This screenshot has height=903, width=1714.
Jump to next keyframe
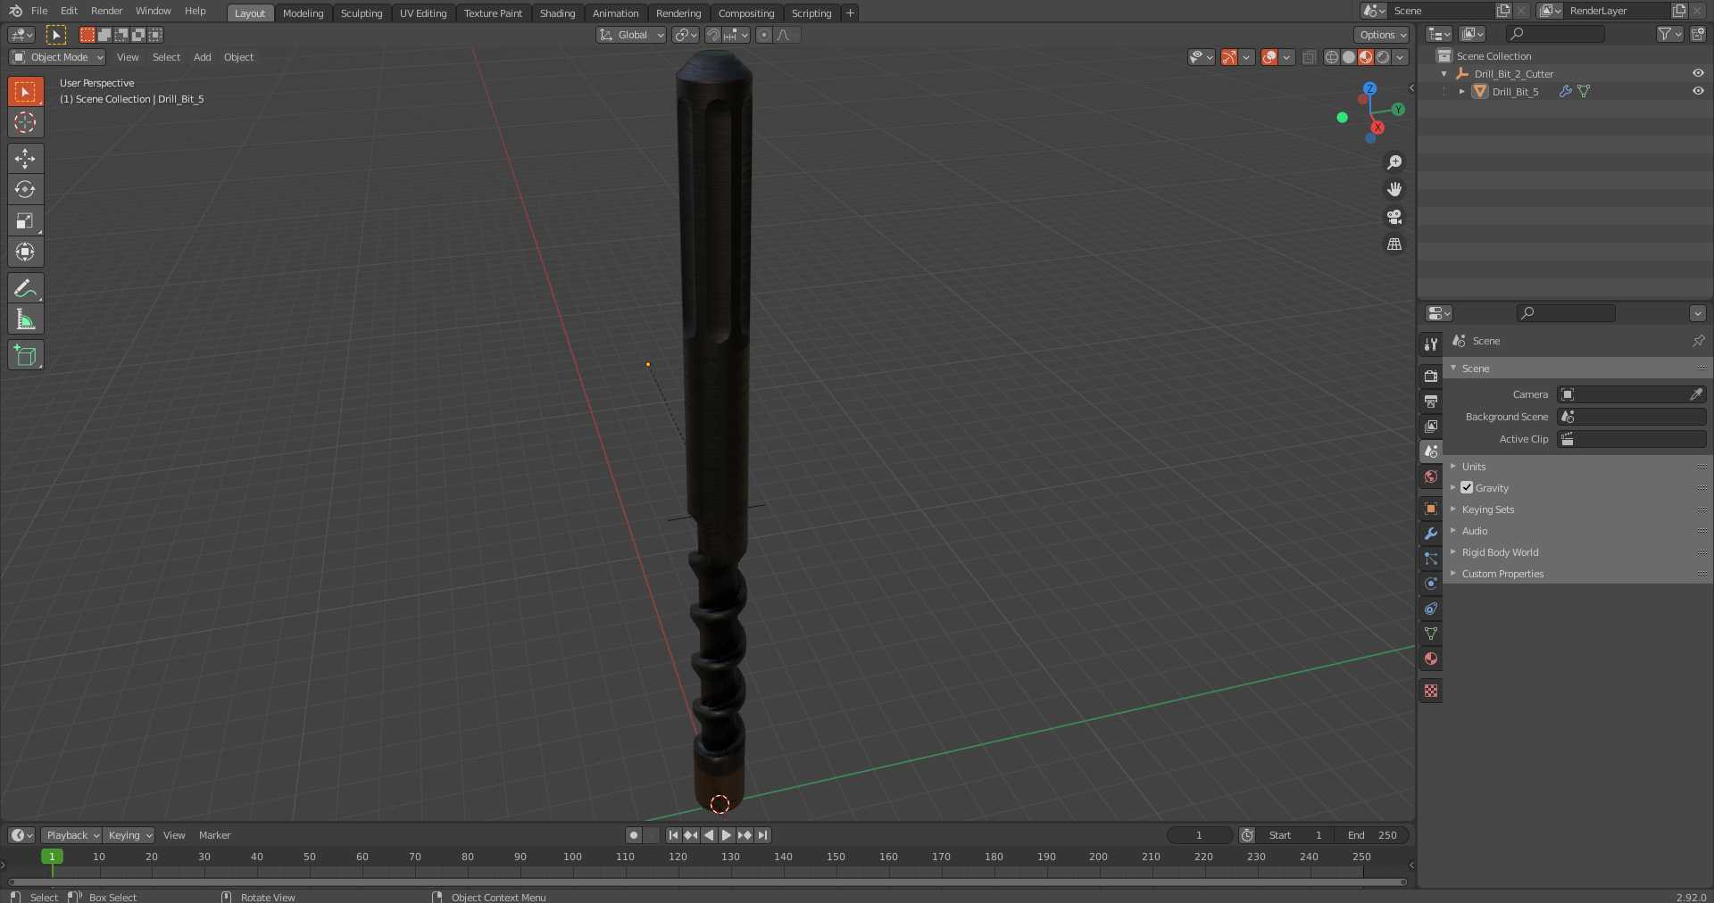(x=745, y=835)
